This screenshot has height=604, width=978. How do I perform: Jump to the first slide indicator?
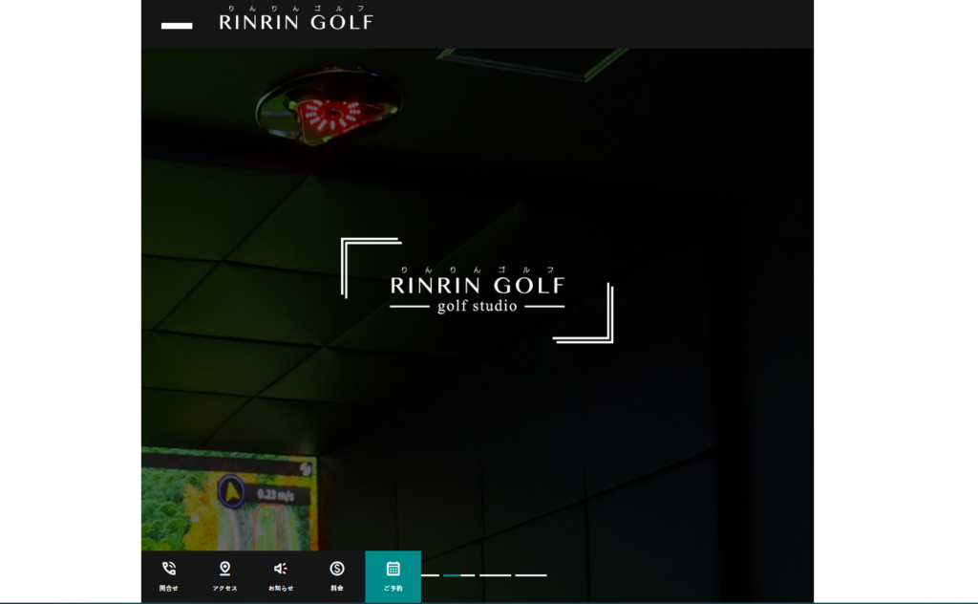430,575
